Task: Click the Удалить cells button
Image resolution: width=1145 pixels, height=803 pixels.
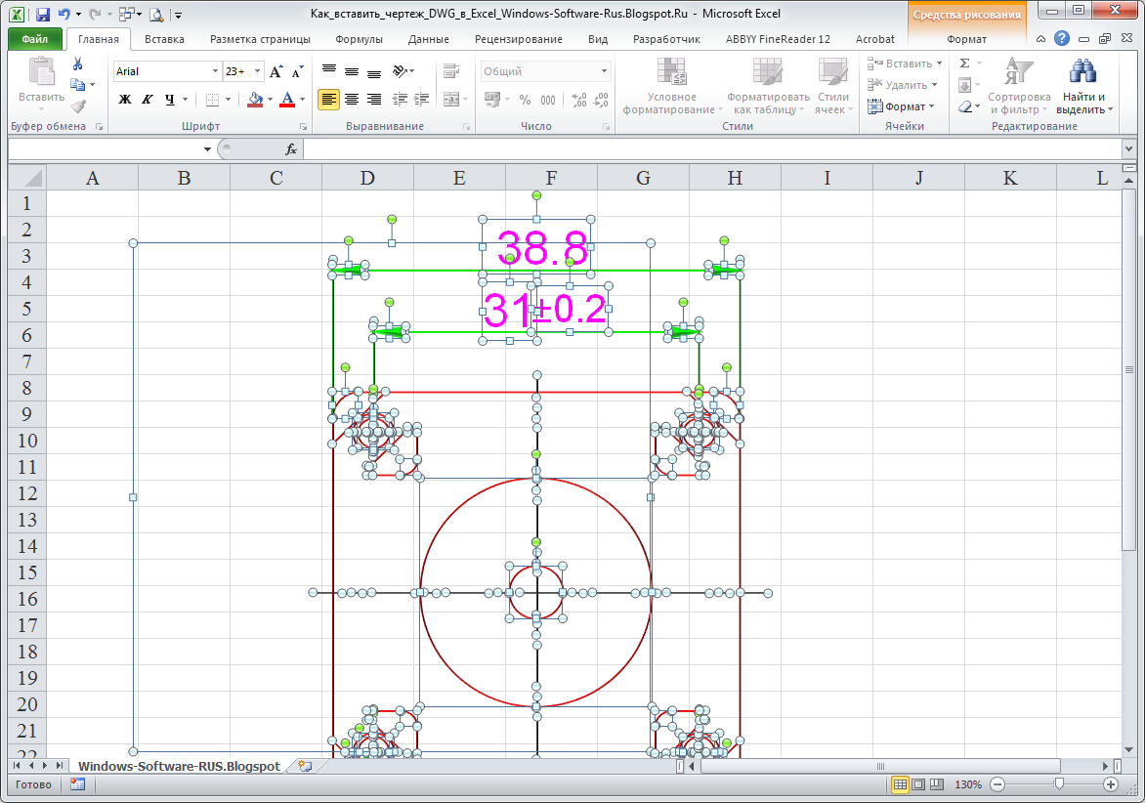Action: pos(902,85)
